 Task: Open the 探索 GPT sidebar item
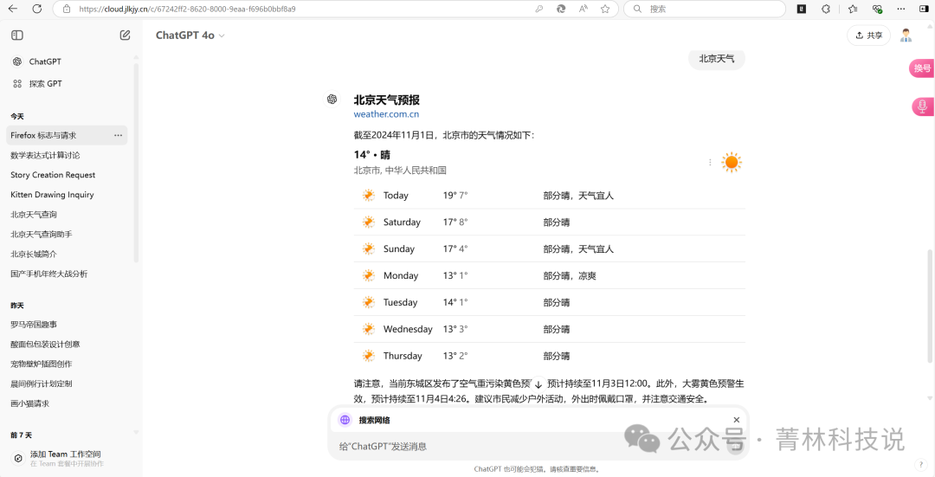coord(45,84)
